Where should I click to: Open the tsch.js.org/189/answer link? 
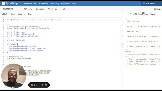pos(39,71)
